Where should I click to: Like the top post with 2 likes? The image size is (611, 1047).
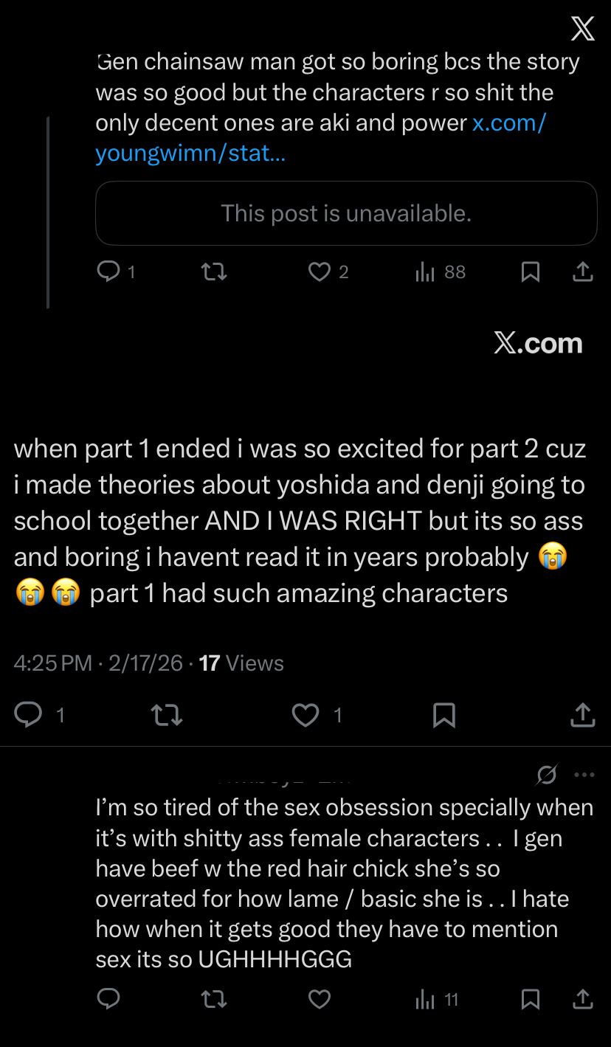(x=319, y=272)
